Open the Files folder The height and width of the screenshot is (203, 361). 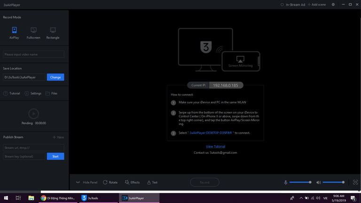[x=52, y=93]
